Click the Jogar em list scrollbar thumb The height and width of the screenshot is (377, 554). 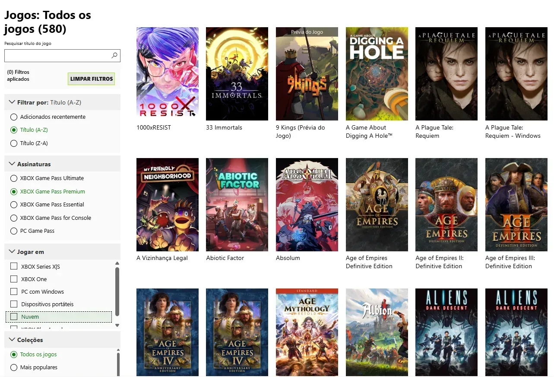117,291
